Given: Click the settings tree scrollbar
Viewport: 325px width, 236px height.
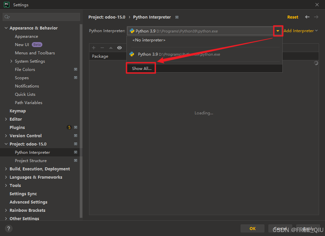Looking at the screenshot, I should tap(81, 121).
